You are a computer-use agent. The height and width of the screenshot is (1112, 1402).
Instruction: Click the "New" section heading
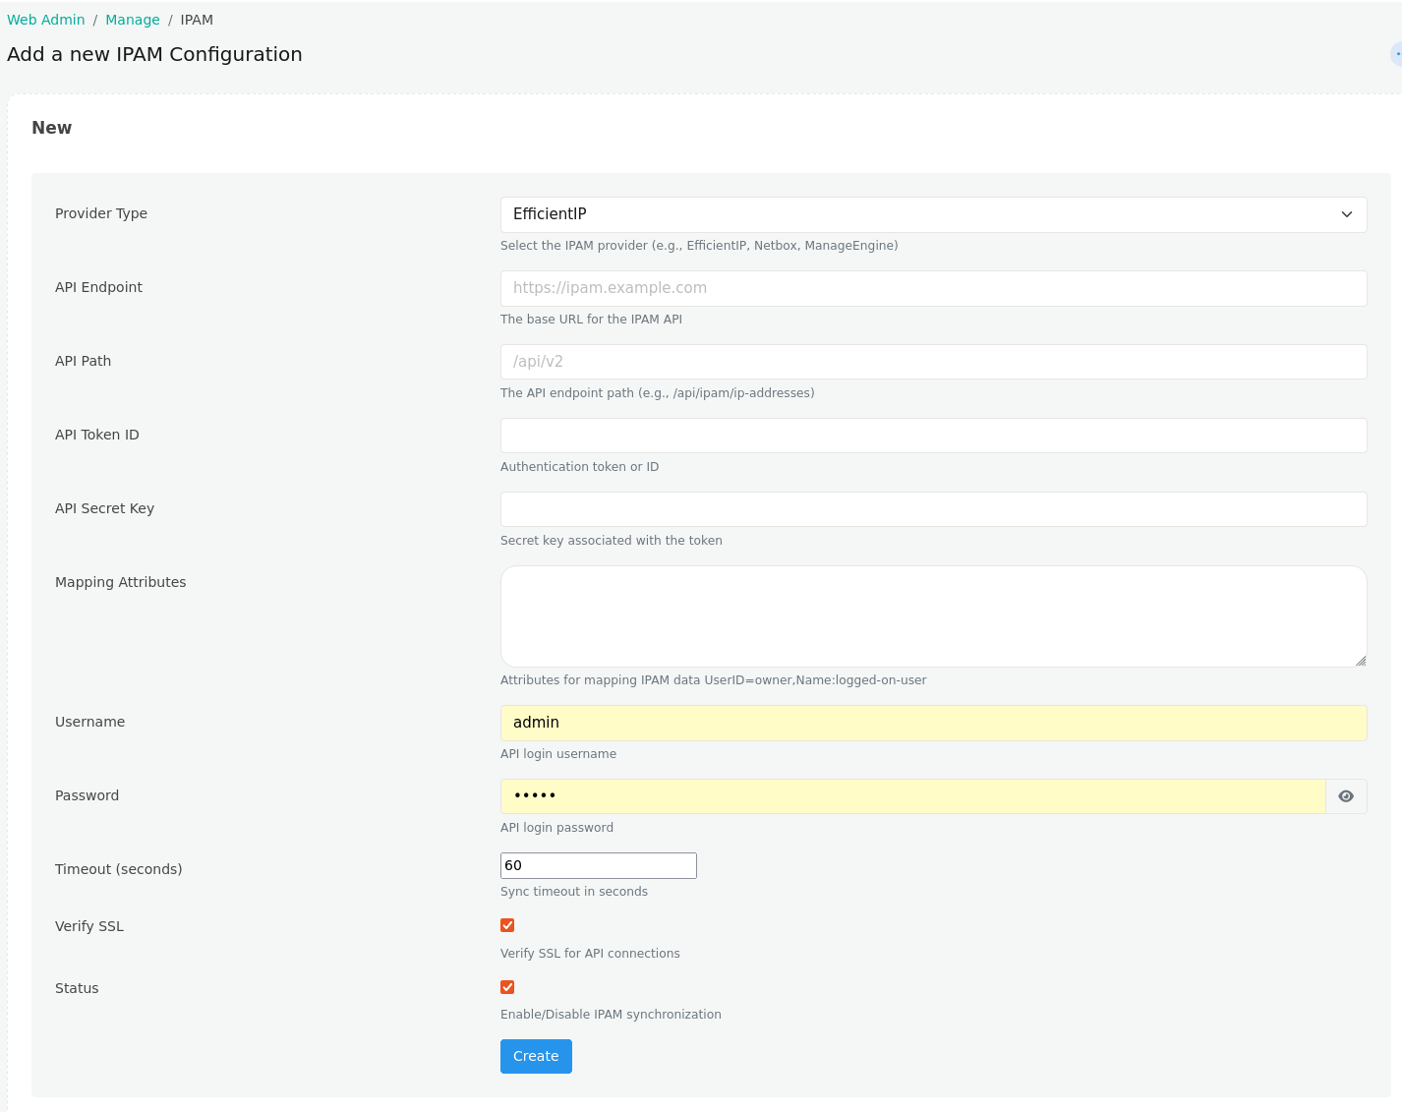pos(52,128)
